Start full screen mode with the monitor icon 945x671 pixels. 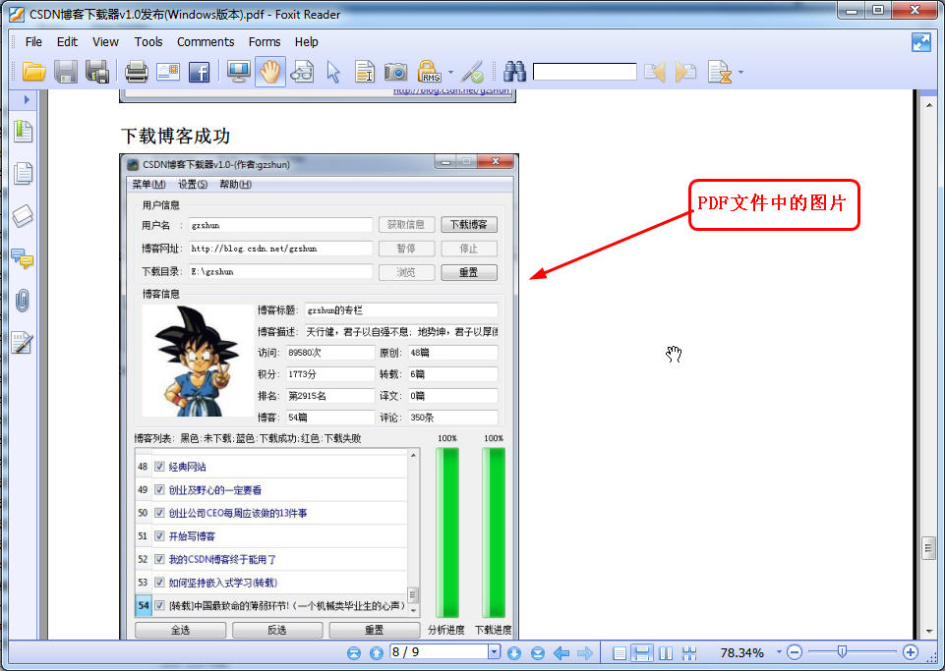[239, 73]
